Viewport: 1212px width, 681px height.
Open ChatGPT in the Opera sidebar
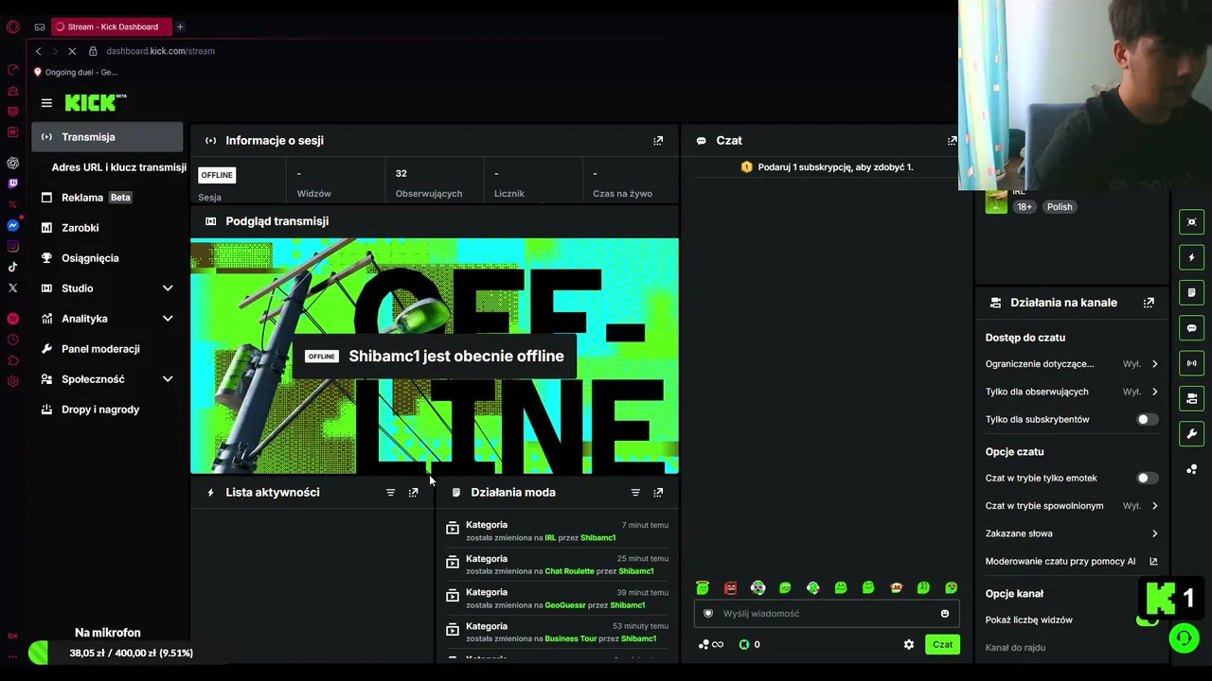pos(13,164)
